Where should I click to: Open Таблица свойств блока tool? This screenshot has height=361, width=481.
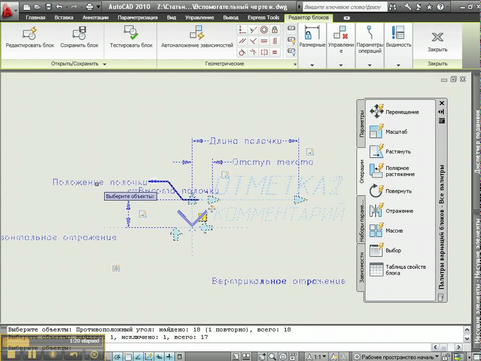[x=377, y=270]
